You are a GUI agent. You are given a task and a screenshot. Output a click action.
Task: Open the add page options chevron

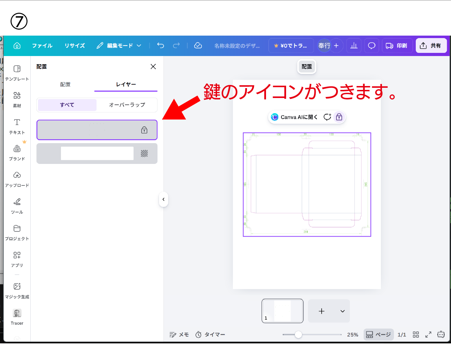pyautogui.click(x=342, y=311)
